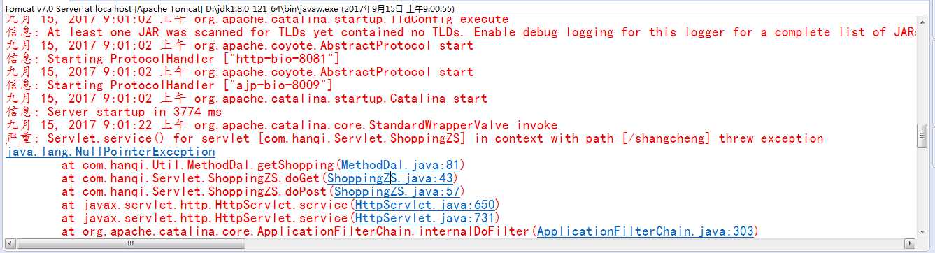Open HttpServlet.java:650 link

pos(424,205)
